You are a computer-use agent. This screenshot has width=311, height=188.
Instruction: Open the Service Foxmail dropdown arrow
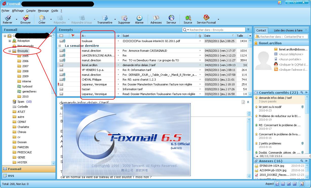pyautogui.click(x=219, y=19)
